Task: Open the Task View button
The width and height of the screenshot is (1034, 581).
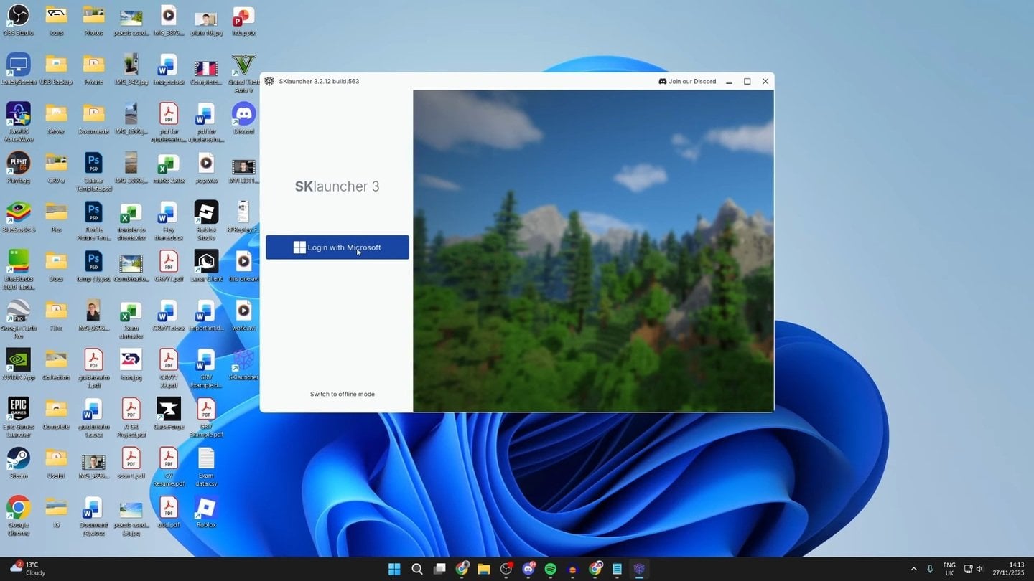Action: pos(439,569)
